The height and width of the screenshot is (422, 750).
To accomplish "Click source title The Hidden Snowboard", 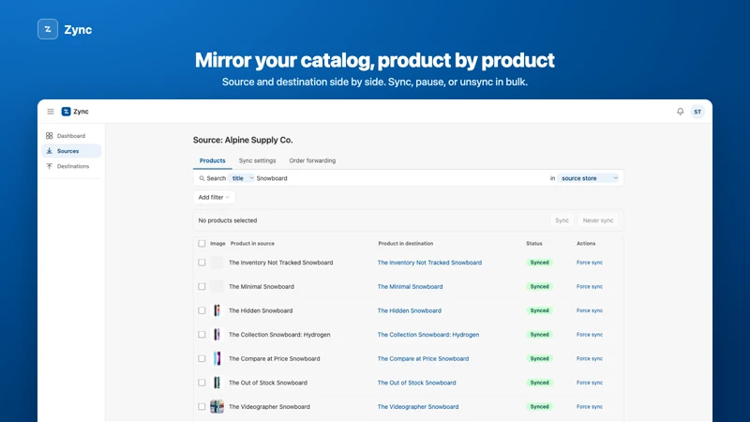I will [261, 310].
